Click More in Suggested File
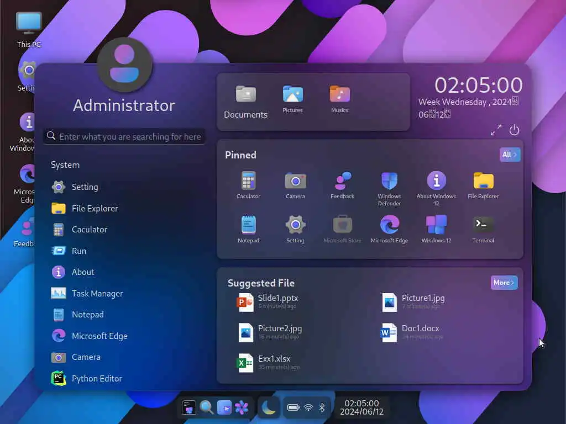 (x=504, y=283)
